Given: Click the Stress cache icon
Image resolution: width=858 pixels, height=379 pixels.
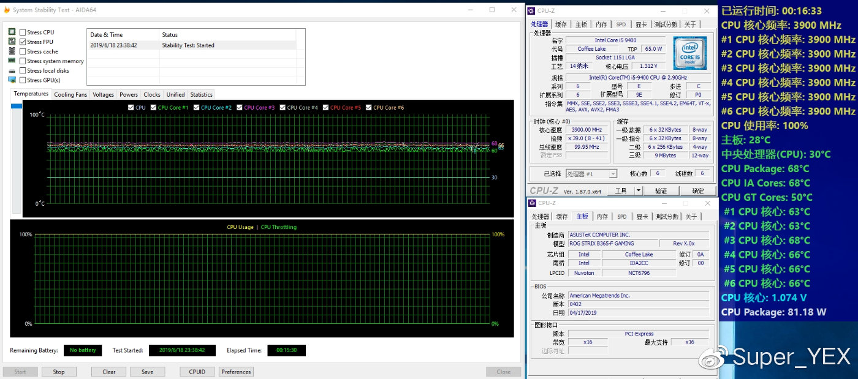Looking at the screenshot, I should pos(12,51).
